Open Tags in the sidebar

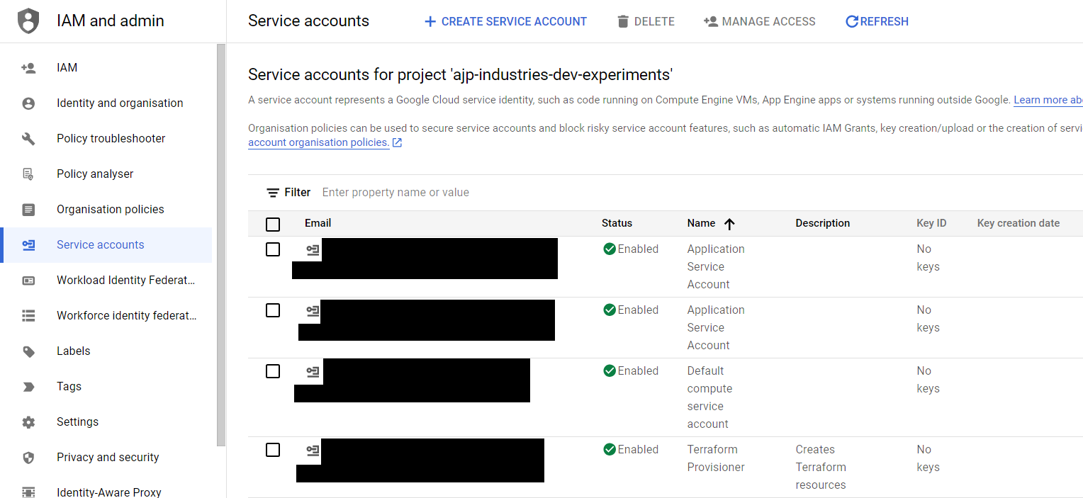click(106, 387)
